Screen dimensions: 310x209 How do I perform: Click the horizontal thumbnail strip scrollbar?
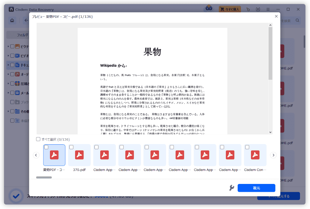click(x=44, y=178)
